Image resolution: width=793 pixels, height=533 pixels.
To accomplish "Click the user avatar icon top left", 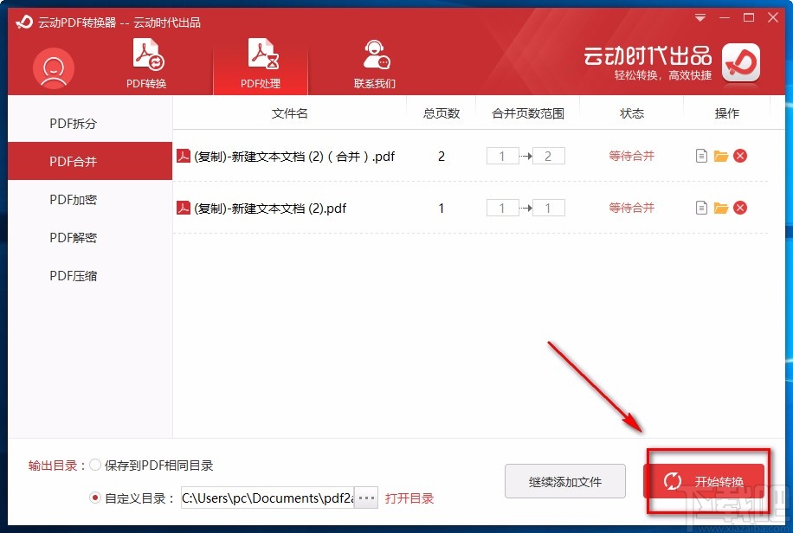I will [x=53, y=67].
